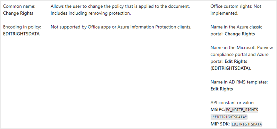
Task: Click bold EDITRIGHTSDATA under Encoding in policy
Action: 21,34
